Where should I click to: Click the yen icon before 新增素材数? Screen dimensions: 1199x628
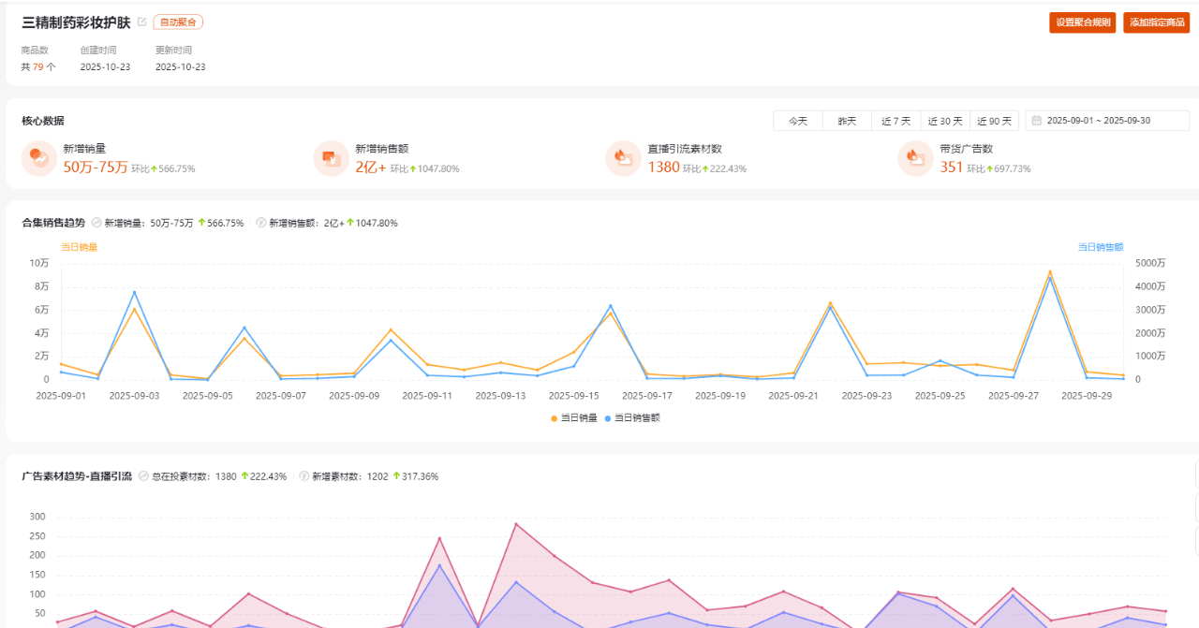coord(304,476)
